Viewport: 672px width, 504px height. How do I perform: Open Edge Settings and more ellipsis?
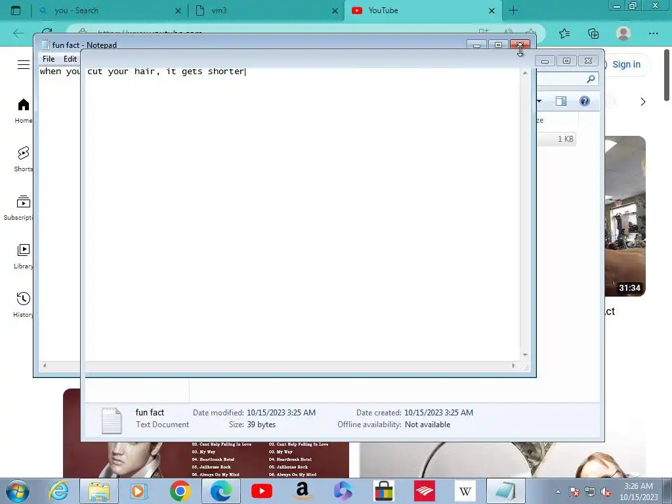tap(653, 33)
